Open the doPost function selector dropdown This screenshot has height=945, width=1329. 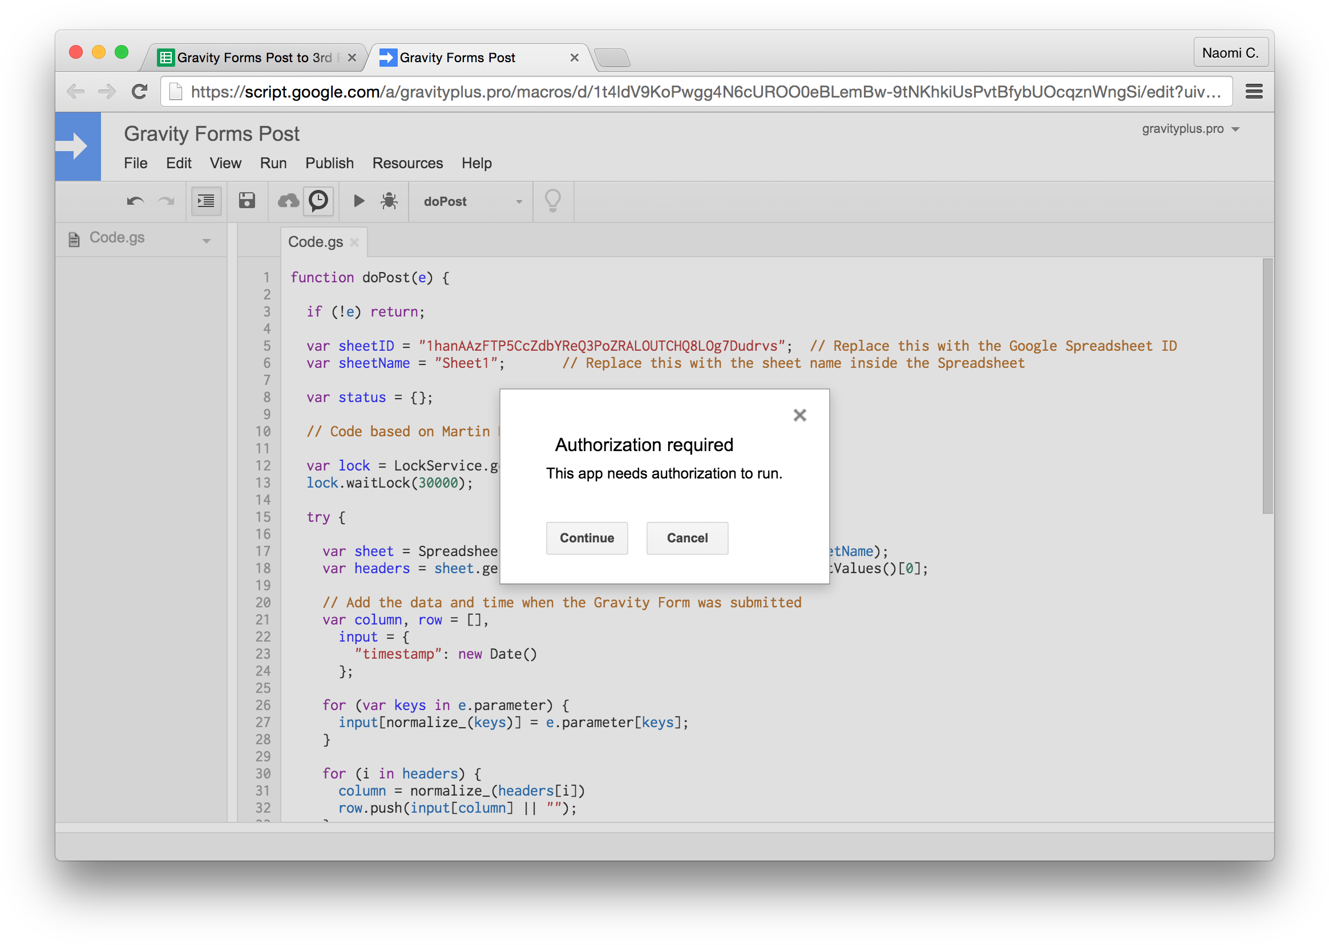[x=470, y=201]
